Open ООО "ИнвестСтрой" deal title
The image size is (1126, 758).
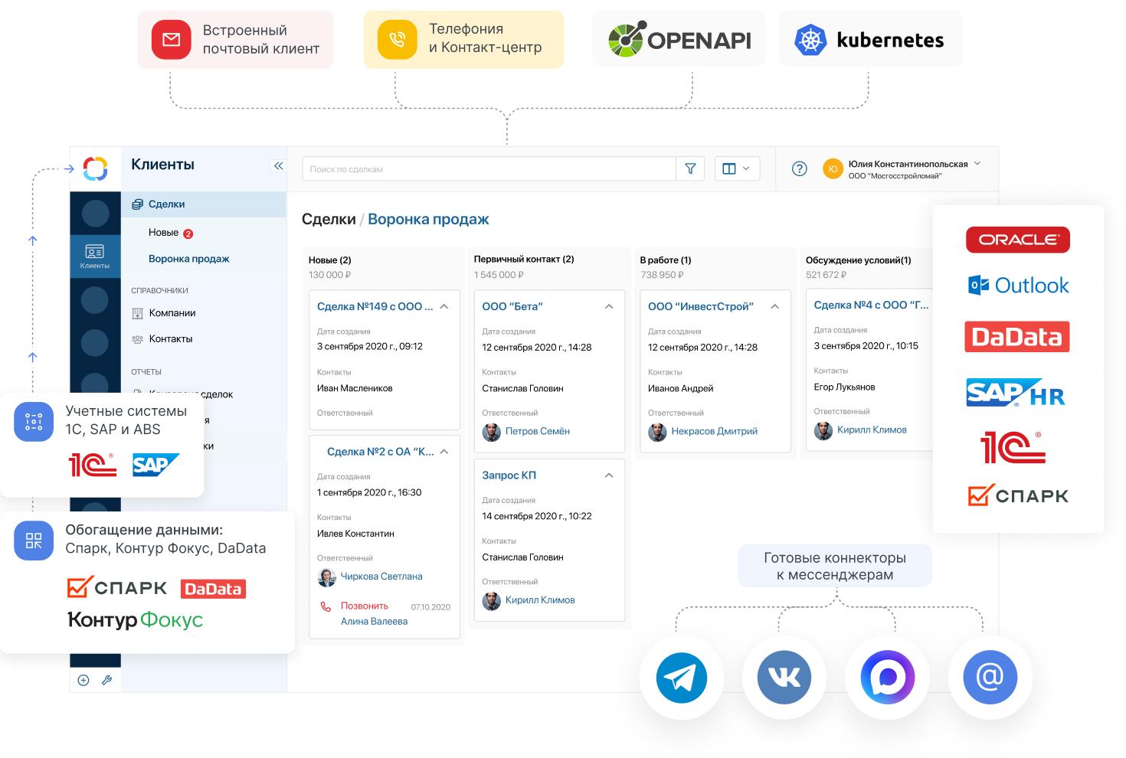click(701, 306)
